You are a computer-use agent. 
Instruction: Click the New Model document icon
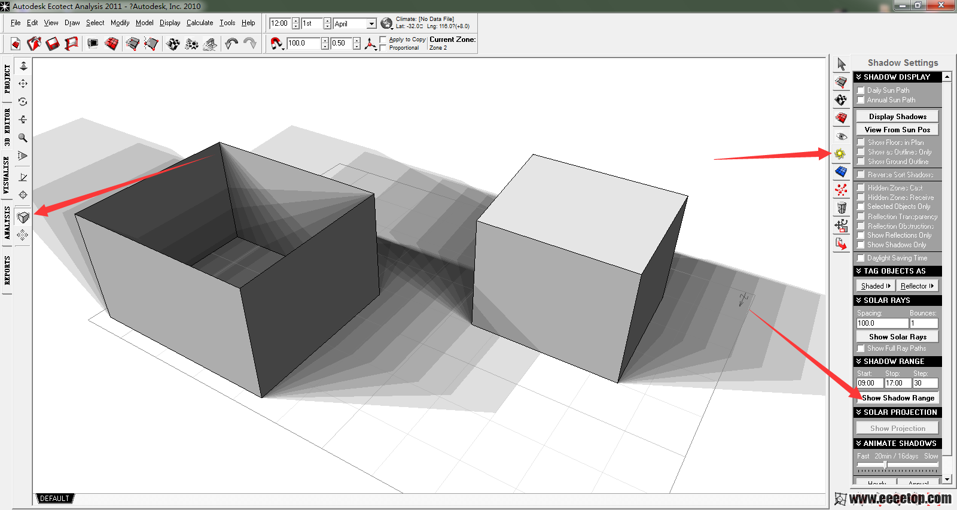[16, 44]
